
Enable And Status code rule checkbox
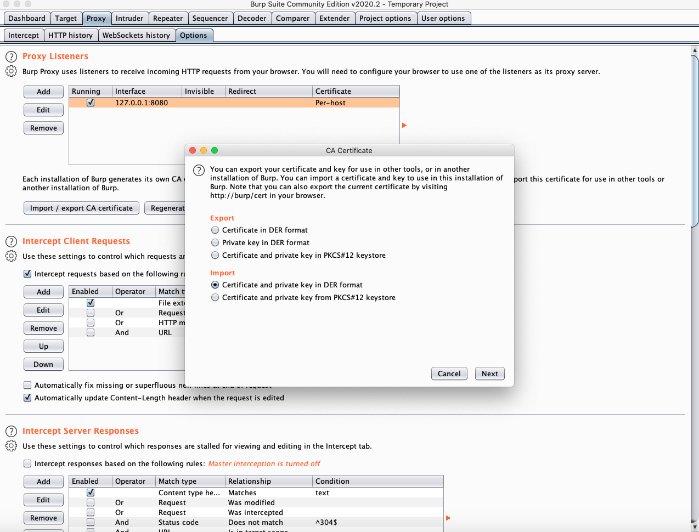[x=91, y=522]
